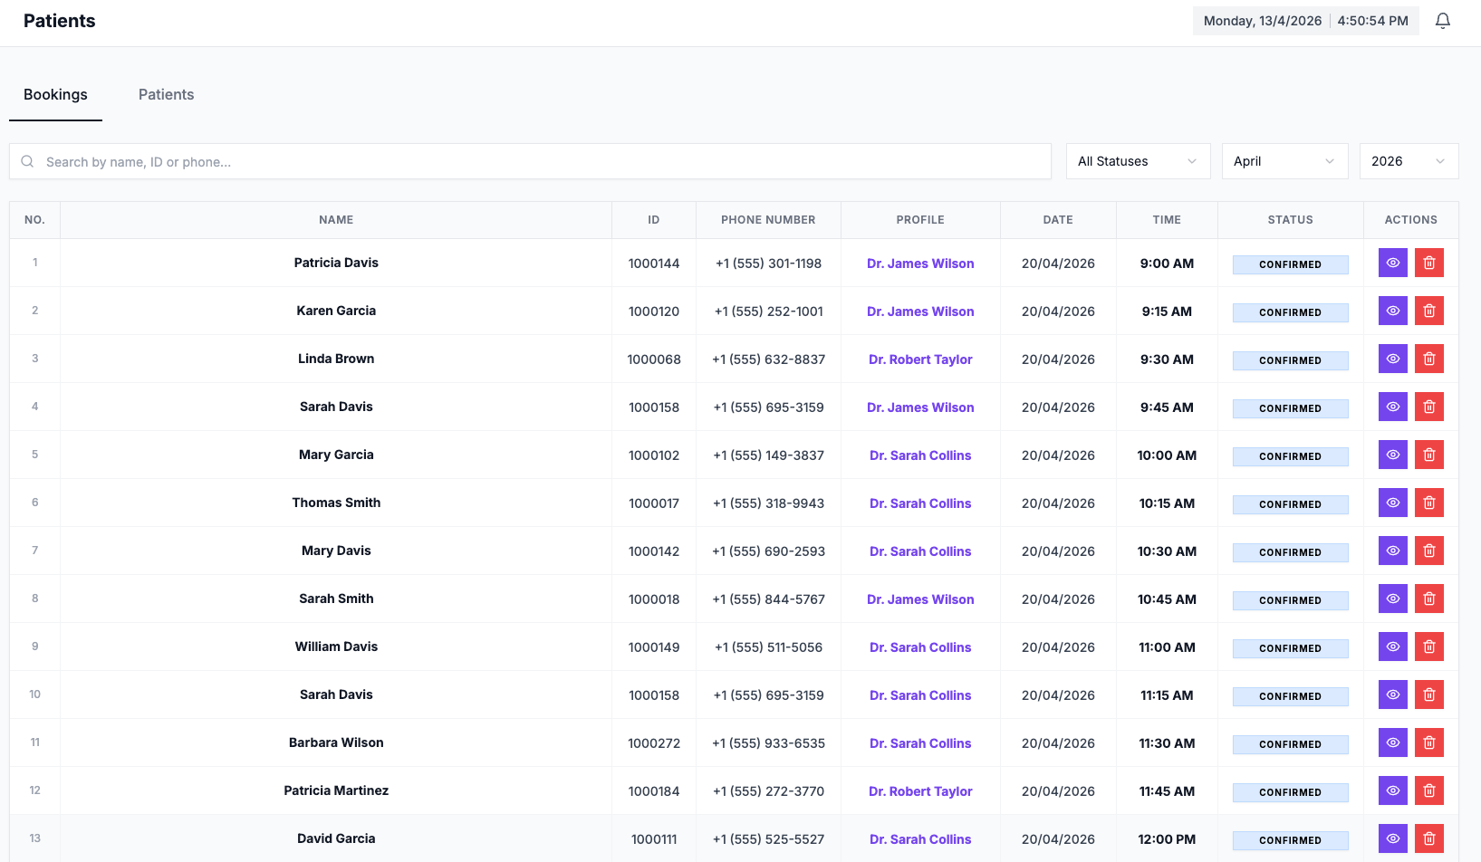Click the notification bell icon
The height and width of the screenshot is (862, 1481).
1443,21
